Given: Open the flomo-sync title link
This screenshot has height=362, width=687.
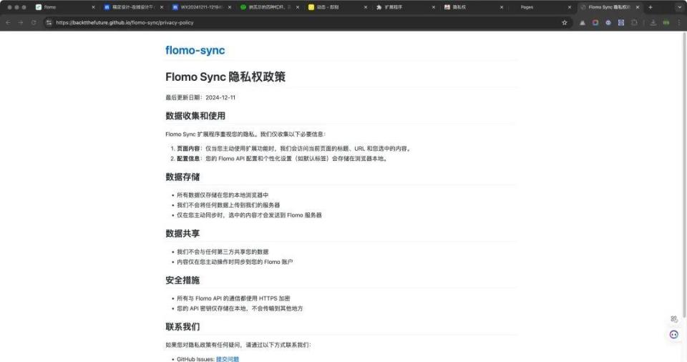Looking at the screenshot, I should pyautogui.click(x=195, y=50).
